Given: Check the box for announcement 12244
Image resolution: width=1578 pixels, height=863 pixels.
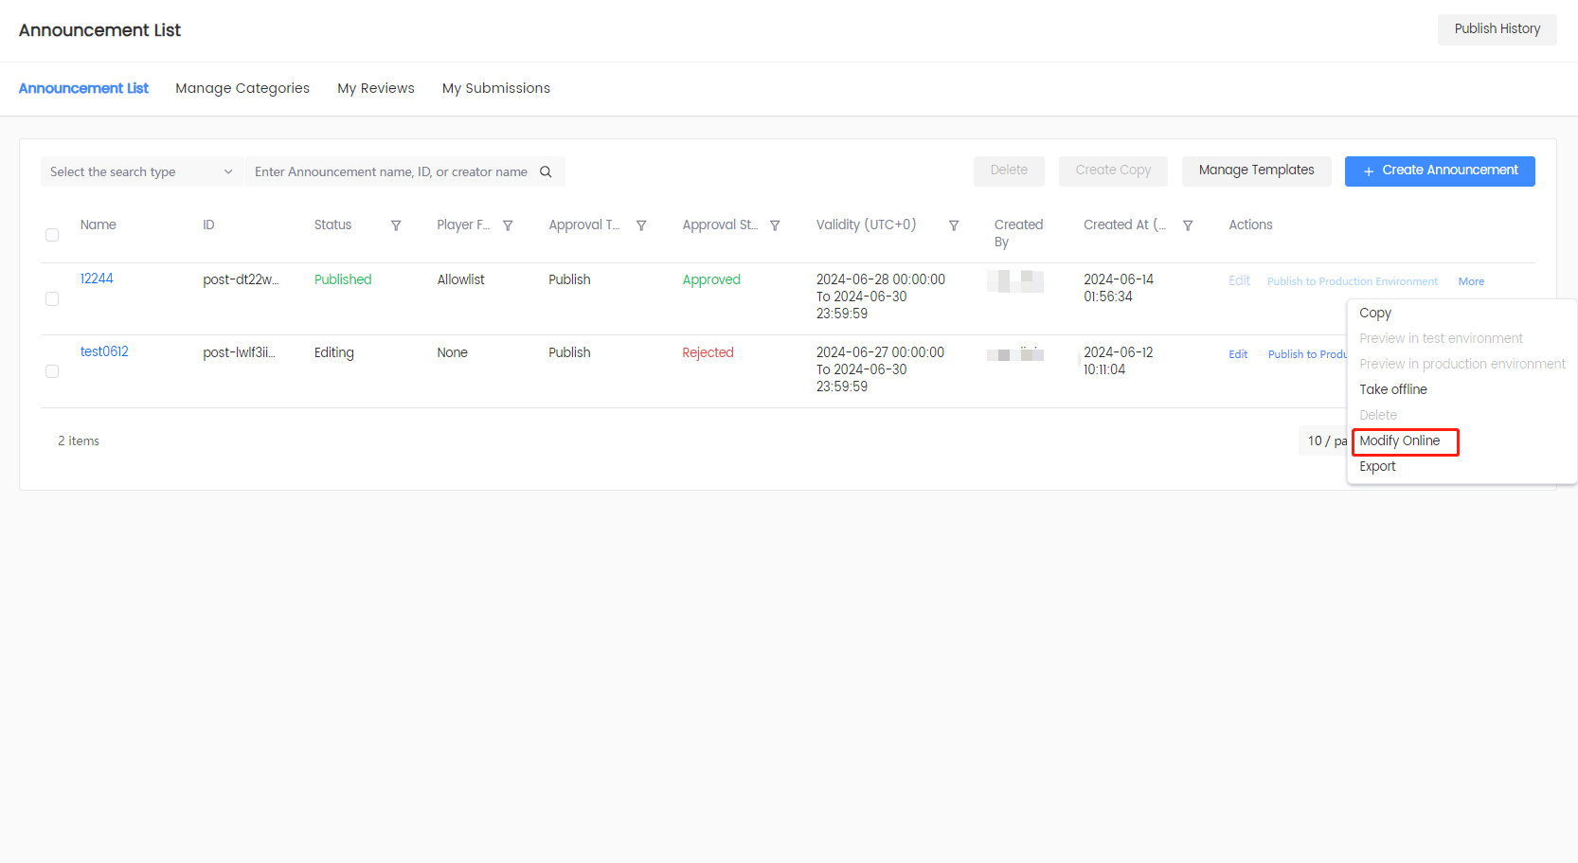Looking at the screenshot, I should 52,299.
